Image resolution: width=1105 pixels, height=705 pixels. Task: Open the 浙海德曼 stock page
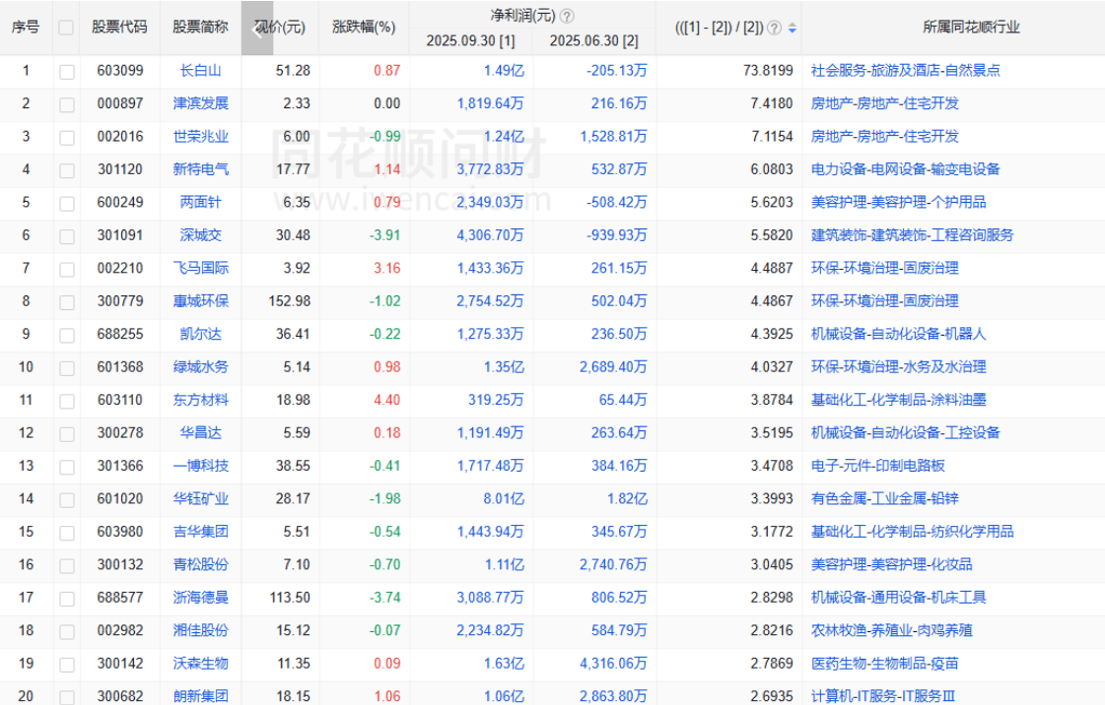[200, 598]
